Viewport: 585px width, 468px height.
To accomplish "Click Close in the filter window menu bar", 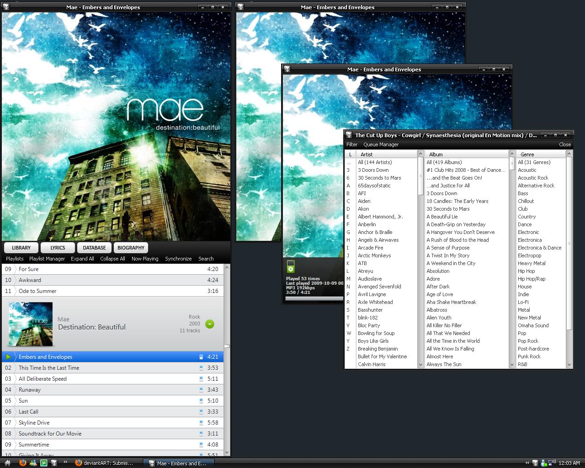I will tap(565, 144).
